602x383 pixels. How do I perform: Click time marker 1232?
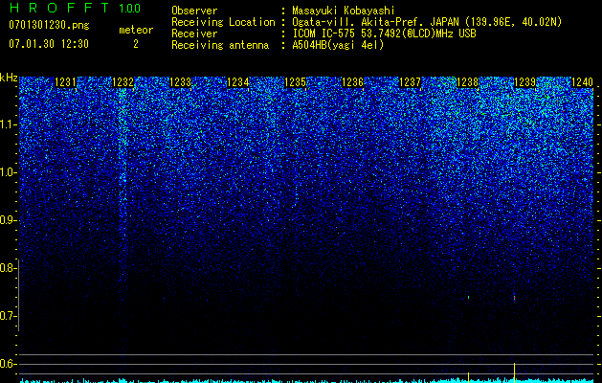123,82
